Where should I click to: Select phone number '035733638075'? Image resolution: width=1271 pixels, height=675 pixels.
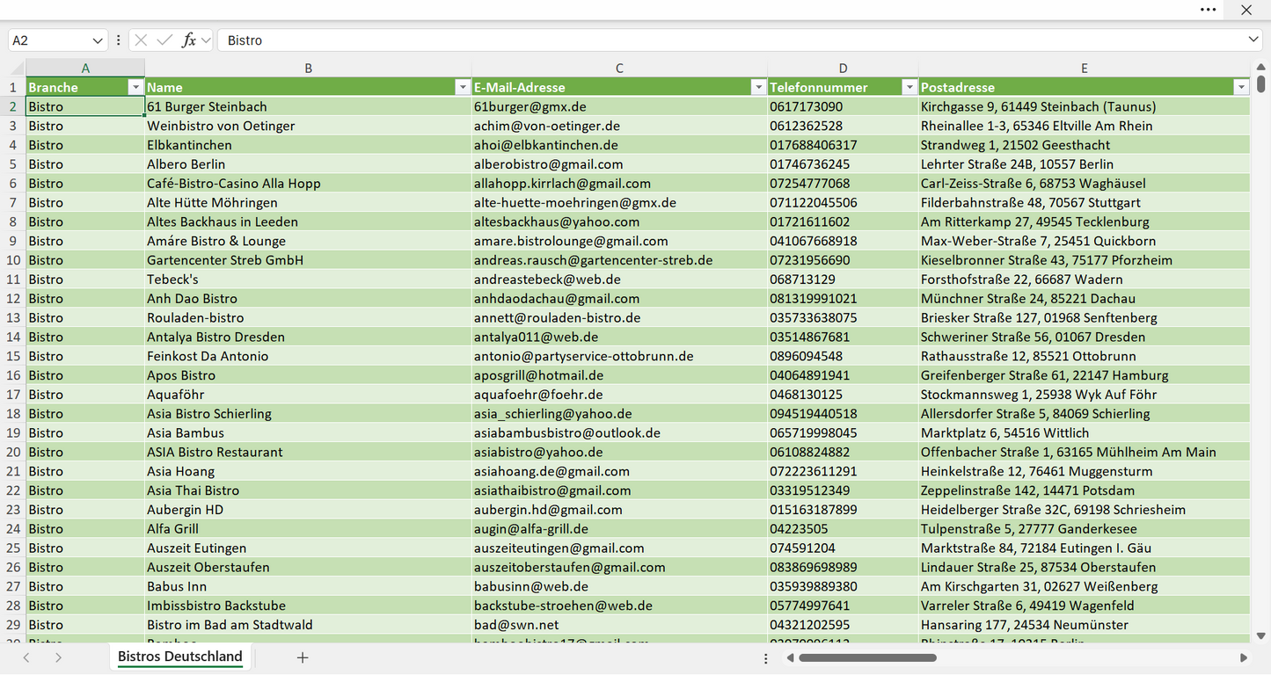click(843, 318)
